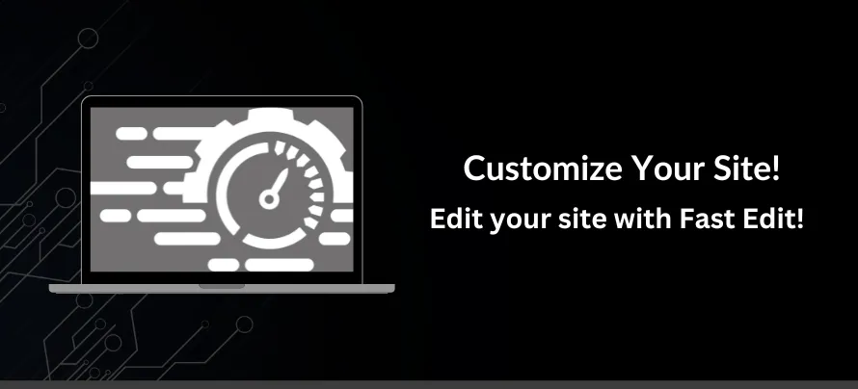Click the laptop illustration's base hinge notch

pos(222,286)
